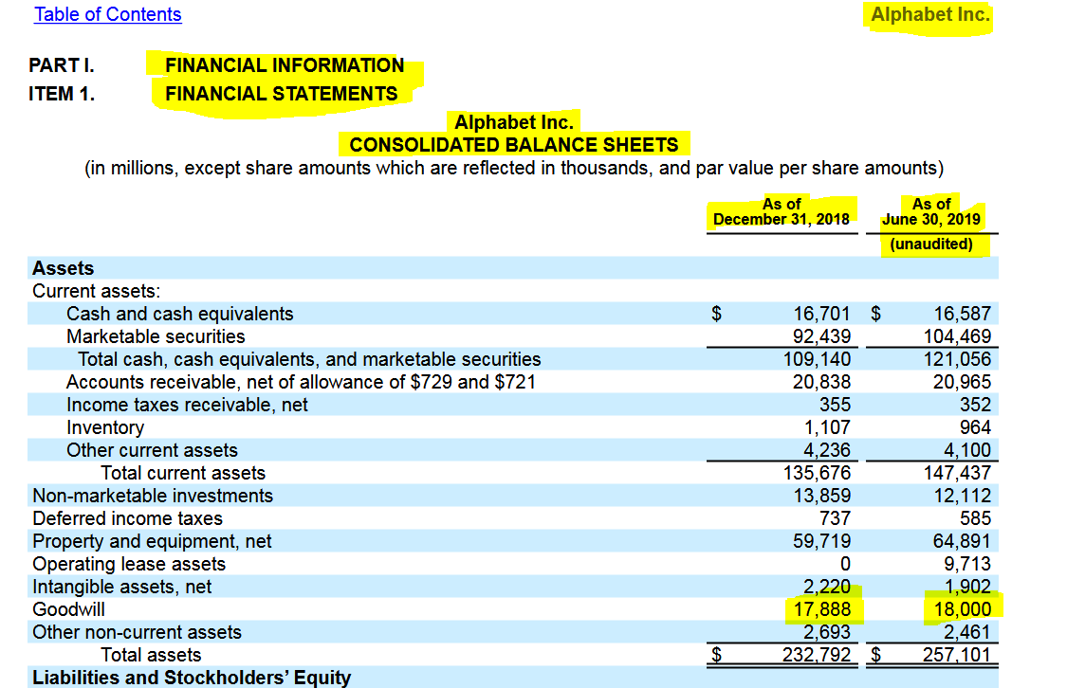The image size is (1067, 688).
Task: Click the total assets value 232,792
Action: [x=817, y=656]
